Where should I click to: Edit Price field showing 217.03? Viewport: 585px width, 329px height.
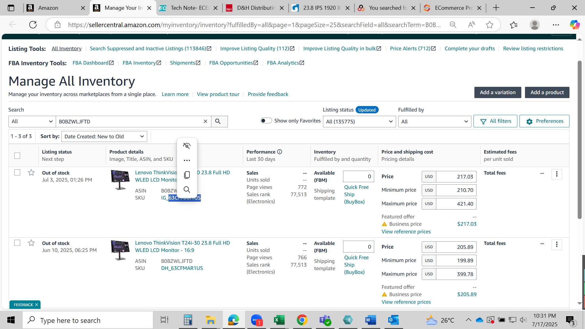(x=456, y=177)
